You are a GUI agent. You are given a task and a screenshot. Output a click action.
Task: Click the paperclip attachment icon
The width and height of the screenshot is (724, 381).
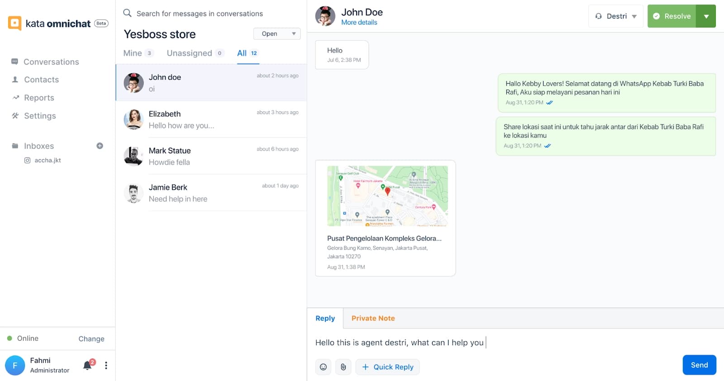click(x=343, y=367)
